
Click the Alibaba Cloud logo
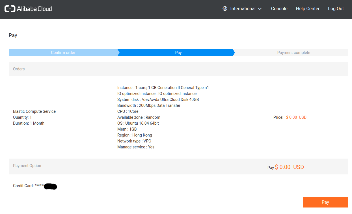point(28,9)
